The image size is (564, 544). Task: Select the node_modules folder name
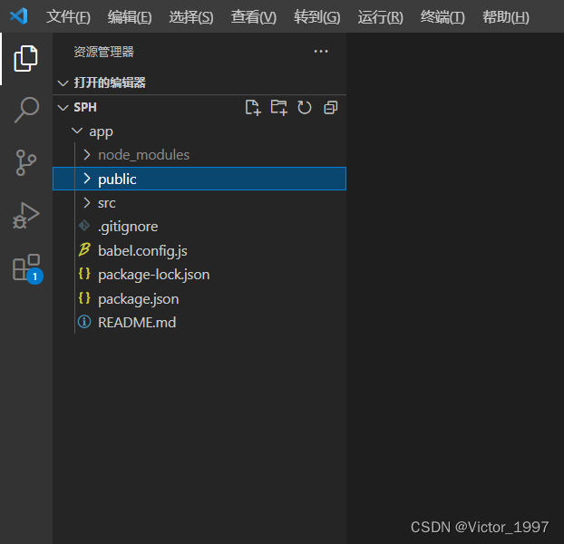(x=143, y=155)
